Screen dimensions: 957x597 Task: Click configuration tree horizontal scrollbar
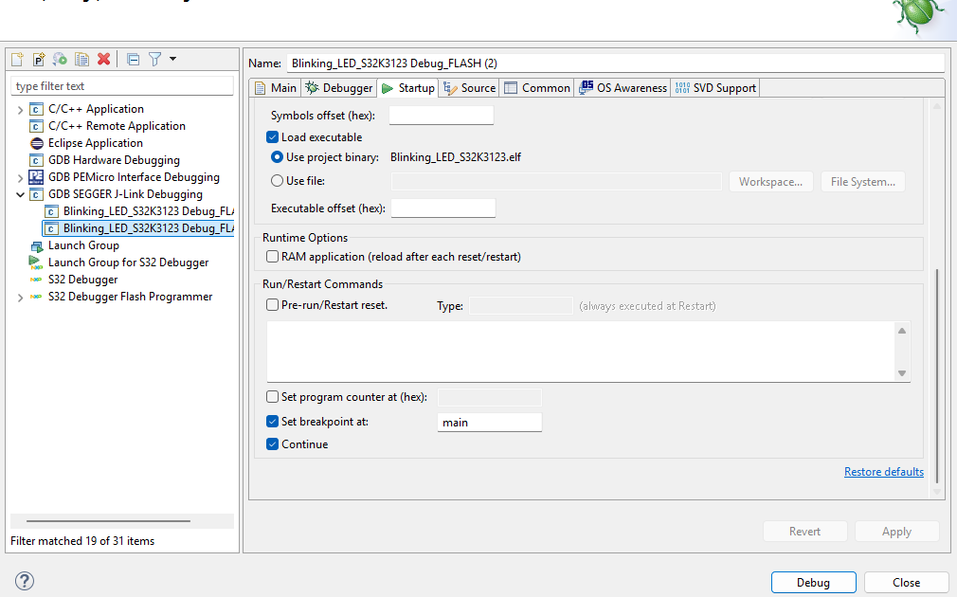coord(109,521)
